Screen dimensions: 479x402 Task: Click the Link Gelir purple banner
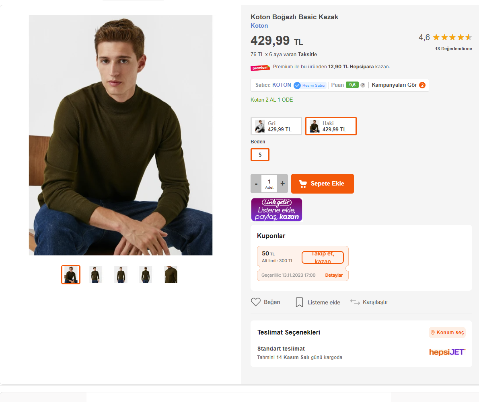click(x=277, y=210)
